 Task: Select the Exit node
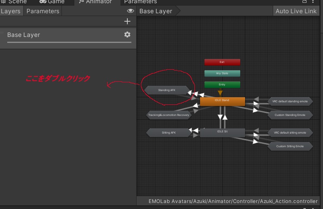point(222,62)
